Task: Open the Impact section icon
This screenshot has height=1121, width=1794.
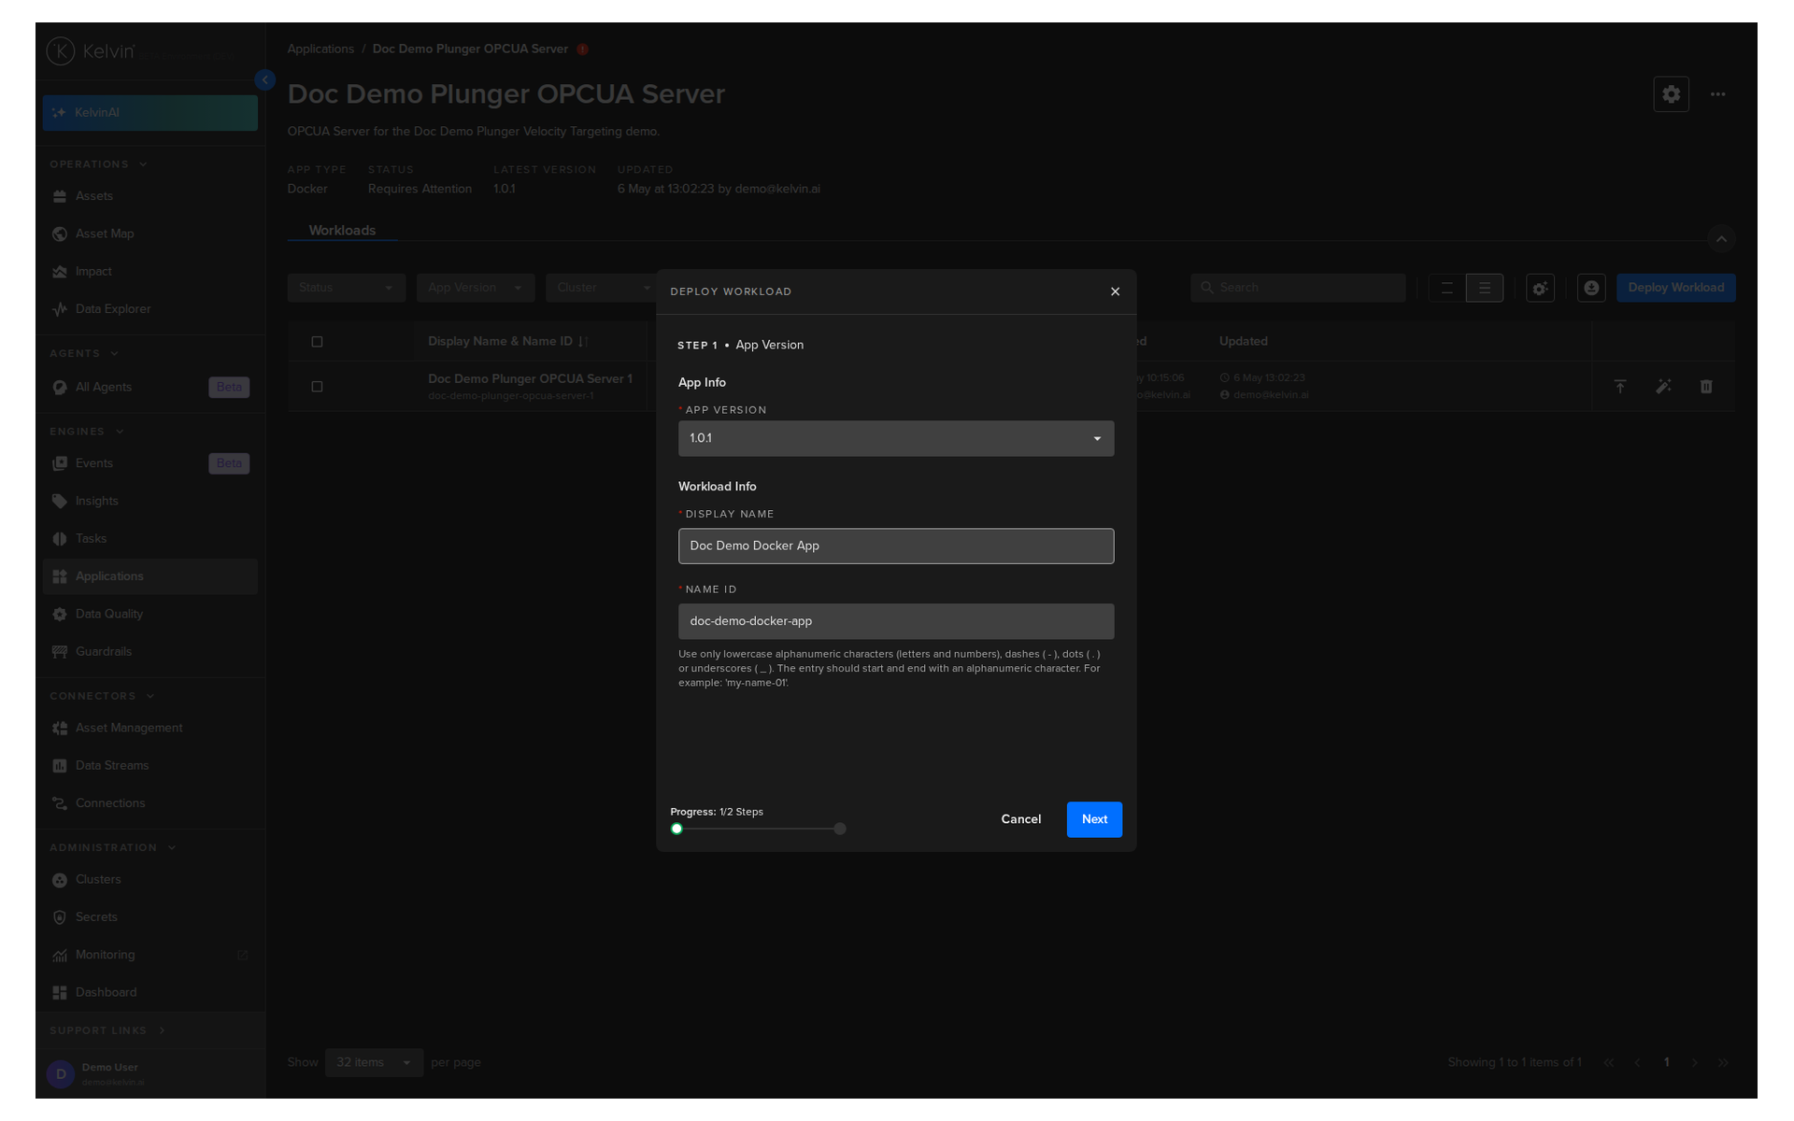Action: [60, 272]
